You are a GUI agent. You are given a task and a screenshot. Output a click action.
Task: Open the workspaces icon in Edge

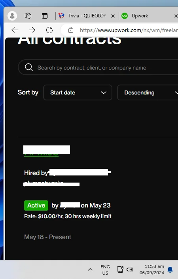point(28,16)
